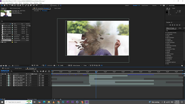Screen dimensions: 185x104
Task: Open the Composition menu
Action: [10, 3]
